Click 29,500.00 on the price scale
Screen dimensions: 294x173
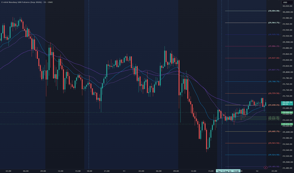(x=287, y=162)
